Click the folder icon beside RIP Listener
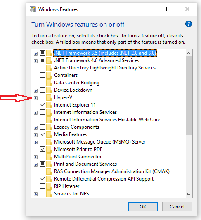This screenshot has height=220, width=201. click(x=49, y=186)
